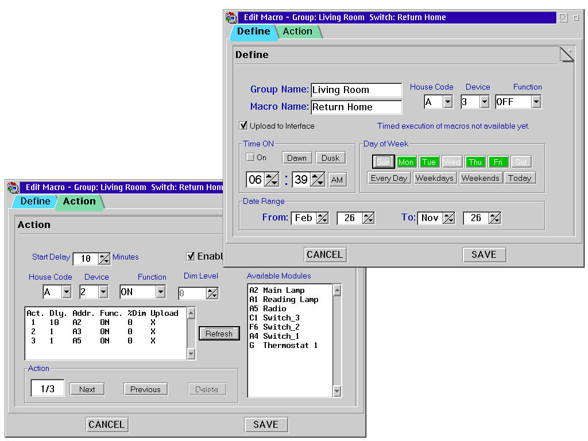This screenshot has height=441, width=588.
Task: Click the Available Modules scrollbar down arrow
Action: coord(336,390)
